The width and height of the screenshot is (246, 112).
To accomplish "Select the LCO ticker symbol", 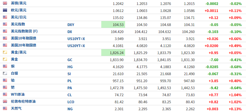I will tap(71, 102).
